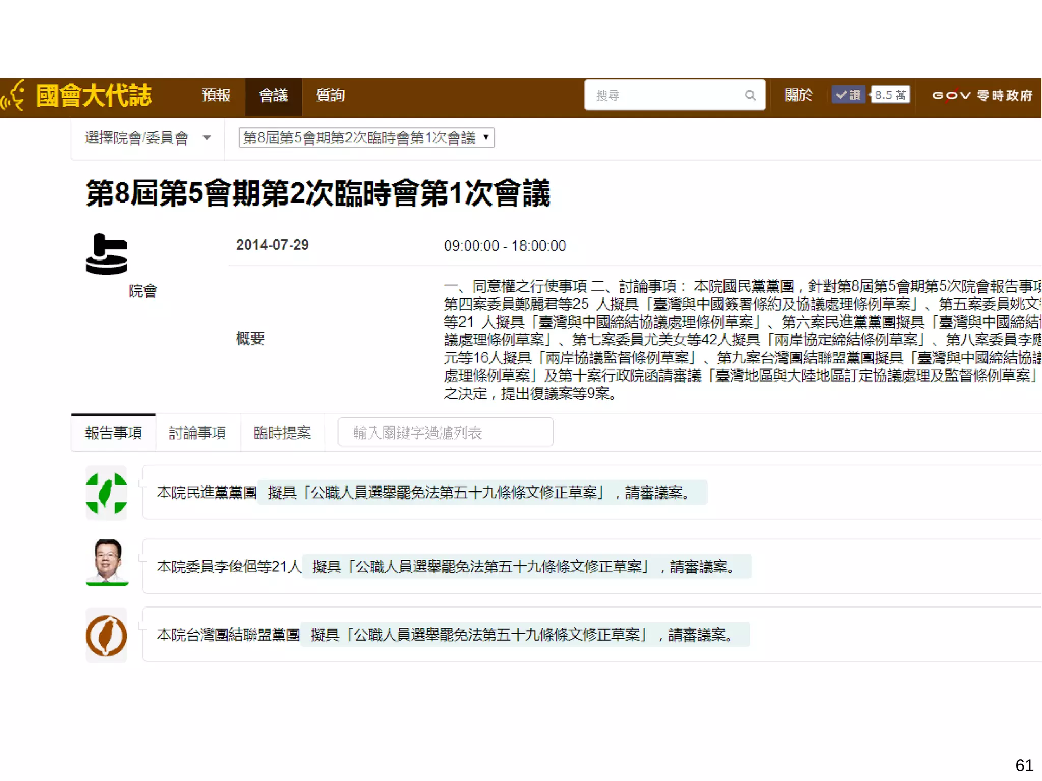Viewport: 1042px width, 781px height.
Task: Select the 報告事項 tab
Action: click(113, 432)
